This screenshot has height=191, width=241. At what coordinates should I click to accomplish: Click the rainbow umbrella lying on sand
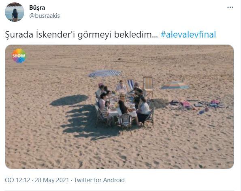pyautogui.click(x=175, y=85)
